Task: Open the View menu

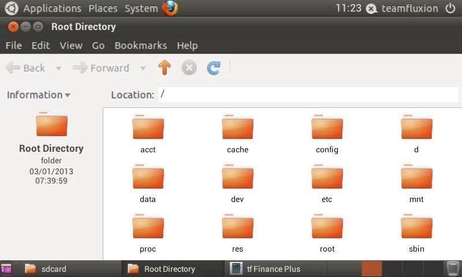Action: click(70, 45)
